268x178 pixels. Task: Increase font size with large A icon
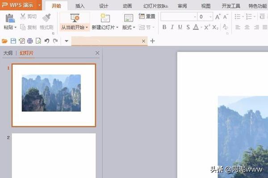[x=218, y=17]
